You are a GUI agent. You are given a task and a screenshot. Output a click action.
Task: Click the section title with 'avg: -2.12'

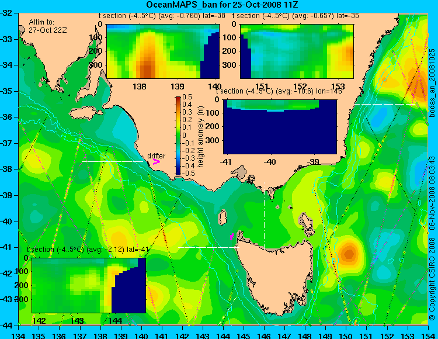tap(88, 250)
